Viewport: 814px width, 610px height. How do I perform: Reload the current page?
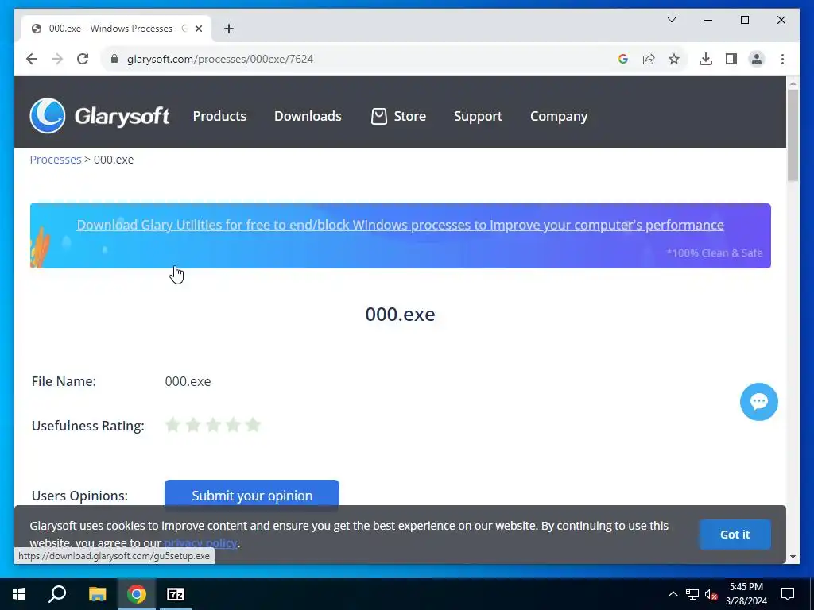coord(83,59)
